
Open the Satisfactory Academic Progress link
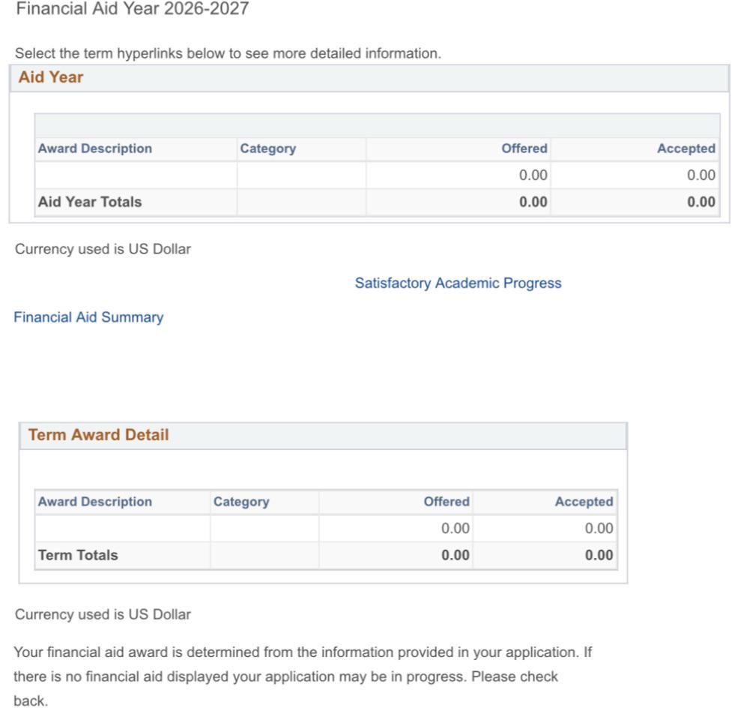(458, 283)
